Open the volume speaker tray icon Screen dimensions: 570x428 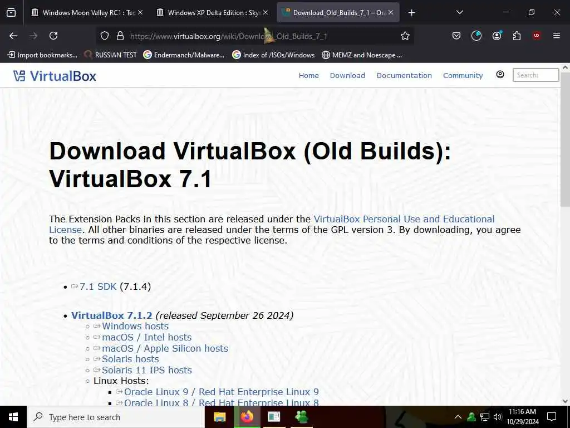(497, 417)
